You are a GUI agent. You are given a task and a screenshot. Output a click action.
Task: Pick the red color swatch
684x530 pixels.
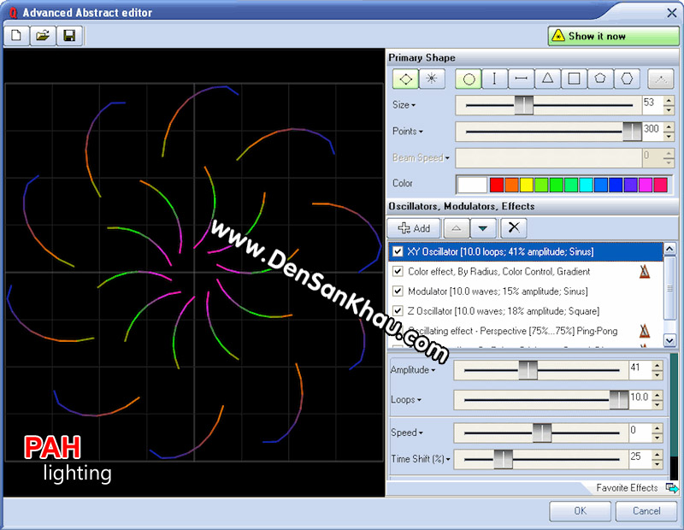(x=497, y=185)
